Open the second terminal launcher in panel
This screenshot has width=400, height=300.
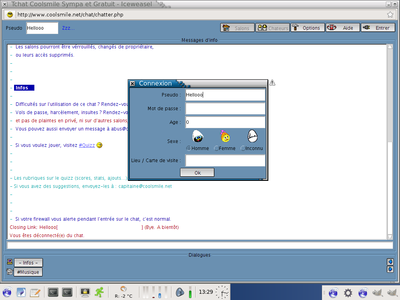click(67, 292)
